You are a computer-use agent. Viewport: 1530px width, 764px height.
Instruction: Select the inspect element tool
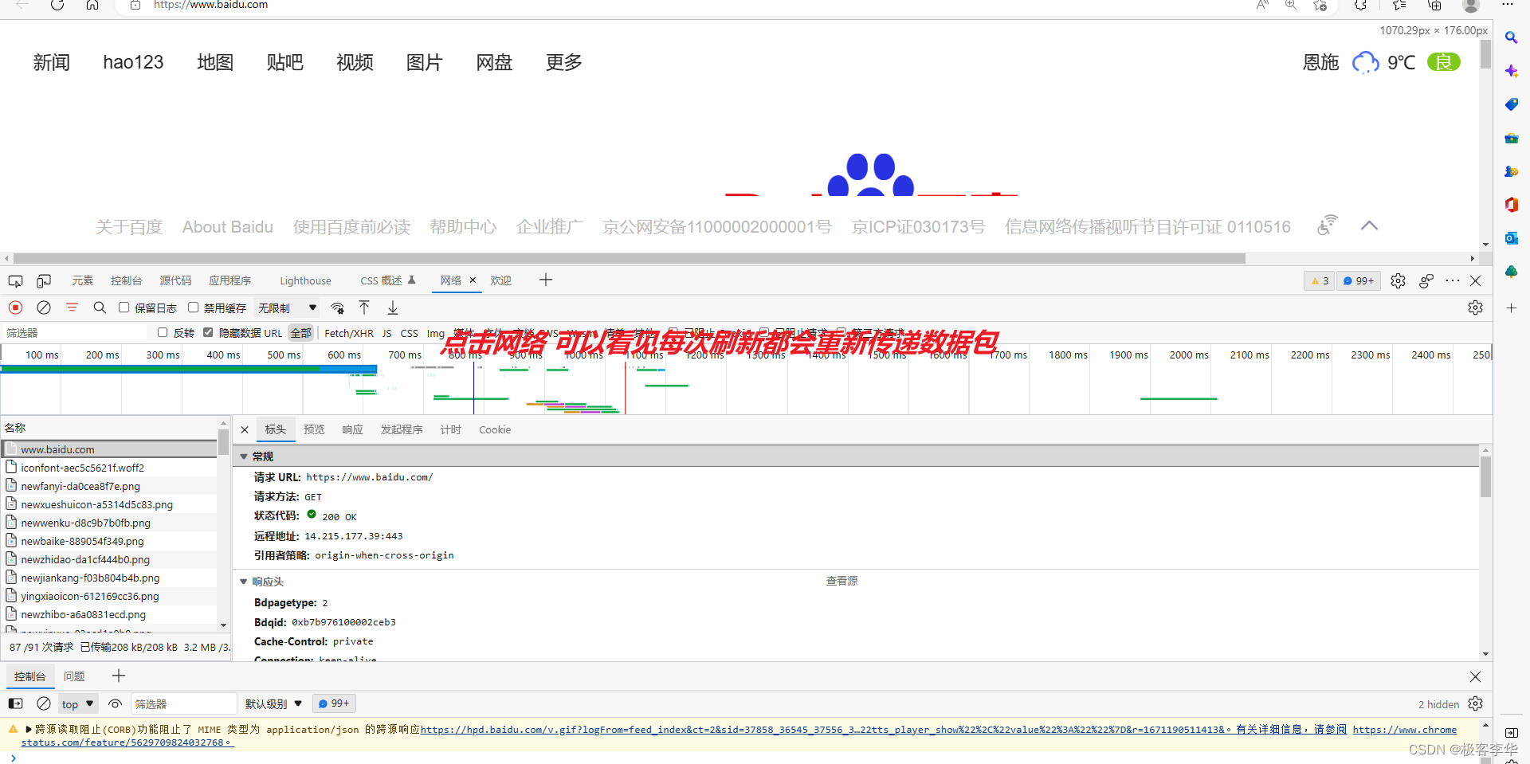coord(15,280)
